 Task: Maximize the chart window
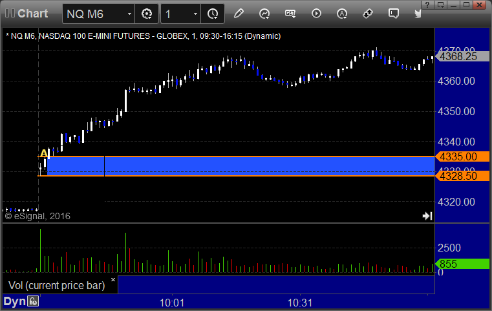point(466,5)
